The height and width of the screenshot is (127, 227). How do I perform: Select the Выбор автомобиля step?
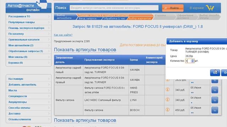point(65,17)
